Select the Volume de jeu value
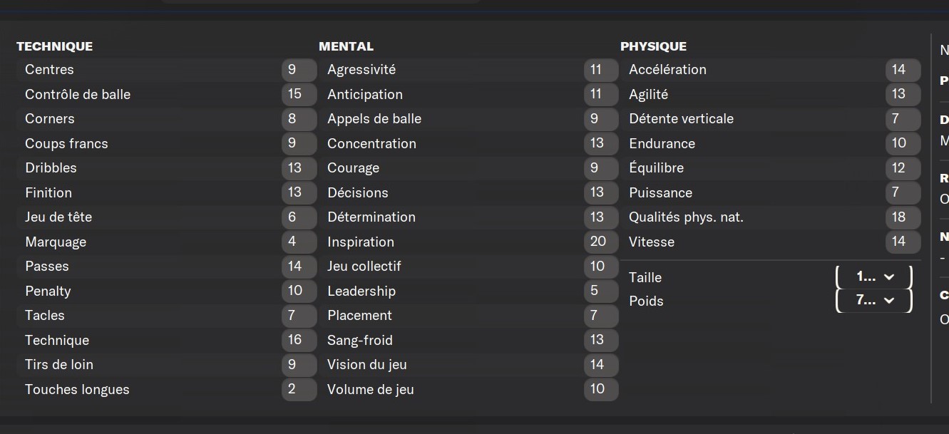 click(601, 389)
